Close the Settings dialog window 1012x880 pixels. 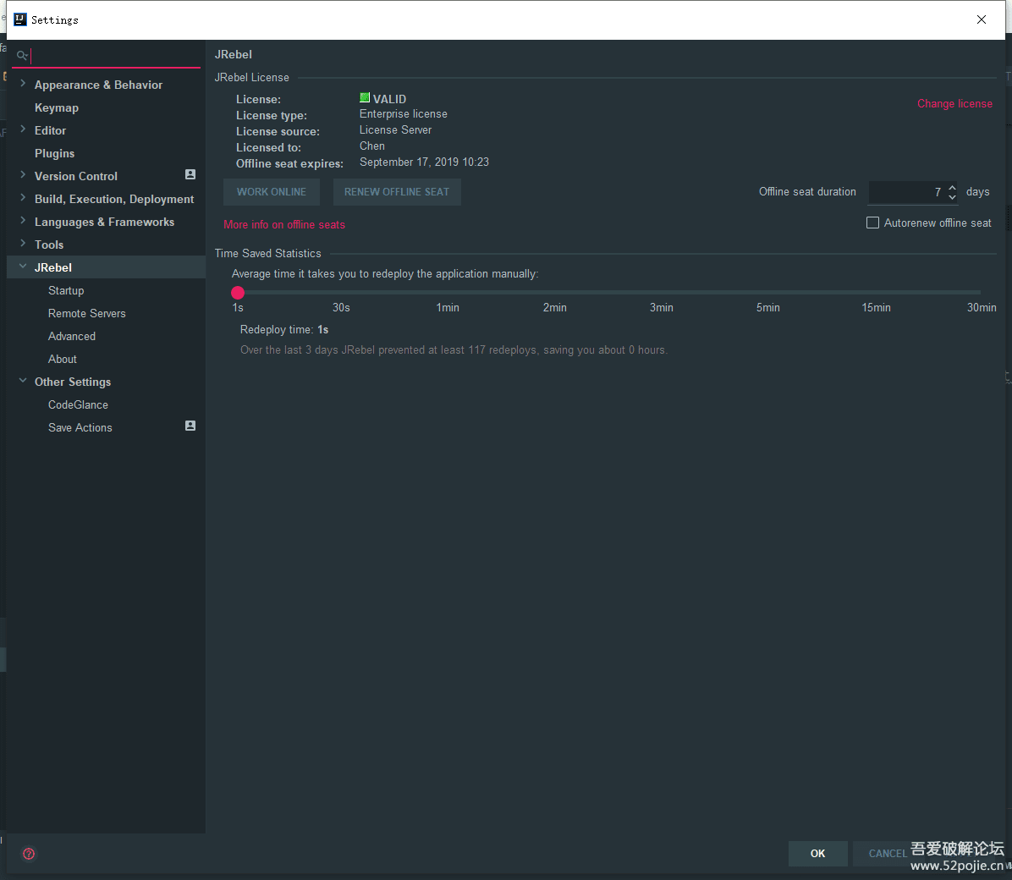point(981,19)
